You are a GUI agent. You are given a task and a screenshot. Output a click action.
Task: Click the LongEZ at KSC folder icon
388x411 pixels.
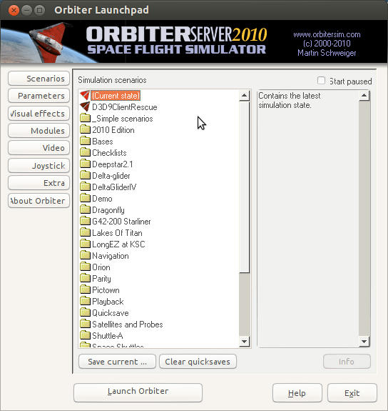(x=85, y=244)
